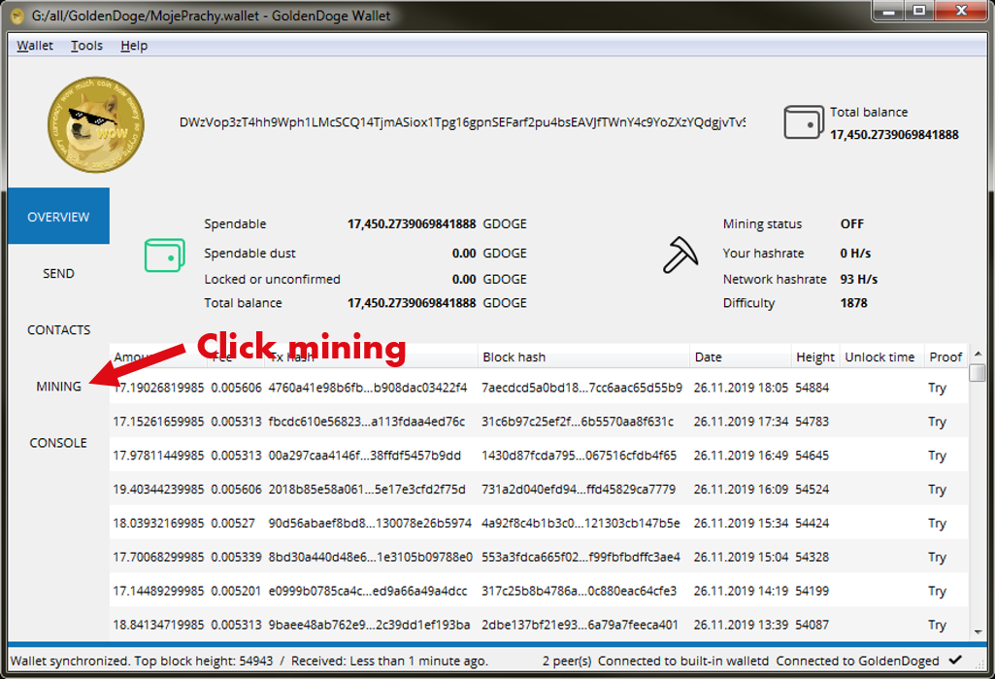The image size is (995, 679).
Task: Select tx hash fbcdc610e56823...a113fdaa4ed76c
Action: click(x=366, y=422)
